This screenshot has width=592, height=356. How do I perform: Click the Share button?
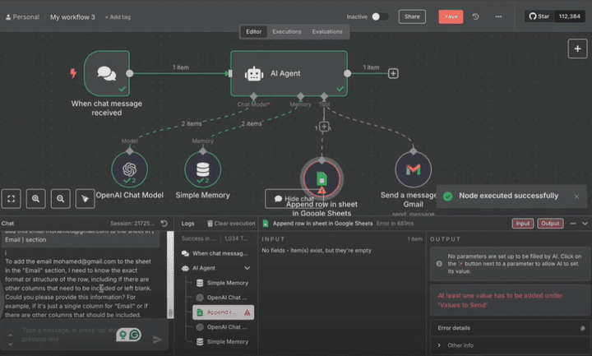pyautogui.click(x=412, y=16)
